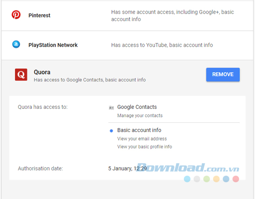The height and width of the screenshot is (199, 255).
Task: Click the Google Contacts card icon
Action: click(111, 107)
